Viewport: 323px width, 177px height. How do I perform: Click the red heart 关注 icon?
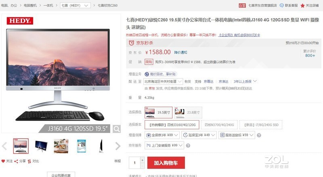3,161
